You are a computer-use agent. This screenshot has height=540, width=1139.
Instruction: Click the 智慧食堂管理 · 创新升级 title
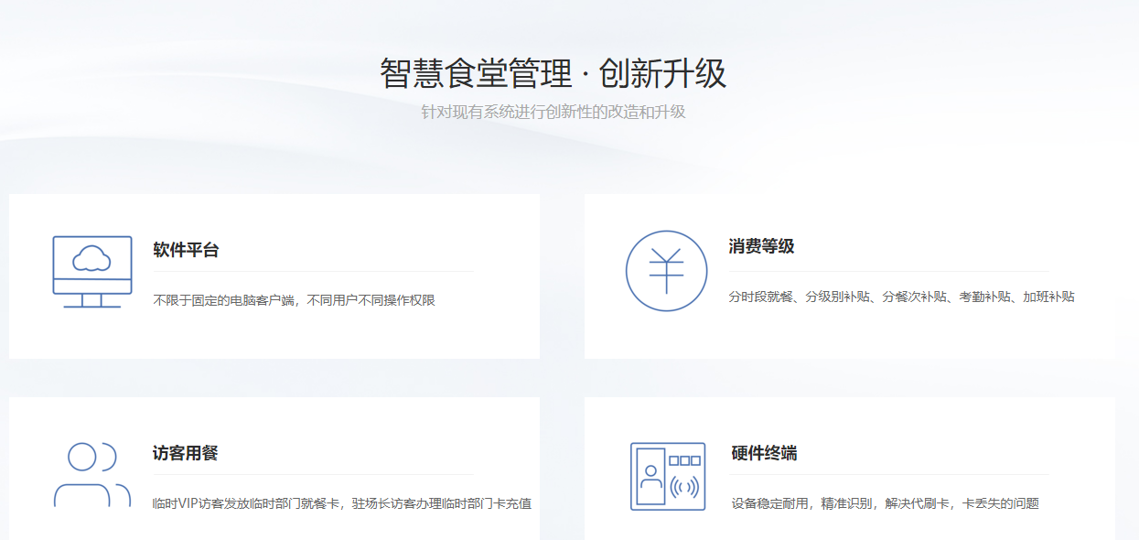(553, 73)
